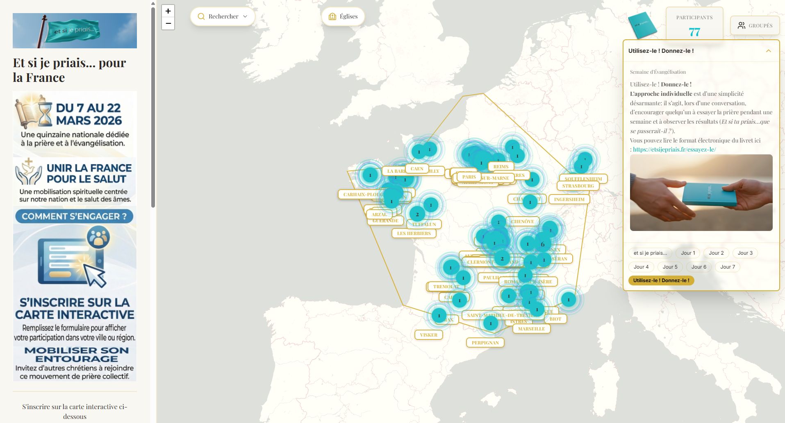Select the cluster marker numbered 6
Screen dimensions: 785x423
click(x=543, y=244)
